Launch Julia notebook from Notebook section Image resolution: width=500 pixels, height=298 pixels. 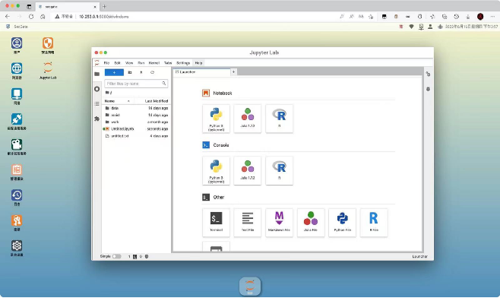click(x=248, y=119)
